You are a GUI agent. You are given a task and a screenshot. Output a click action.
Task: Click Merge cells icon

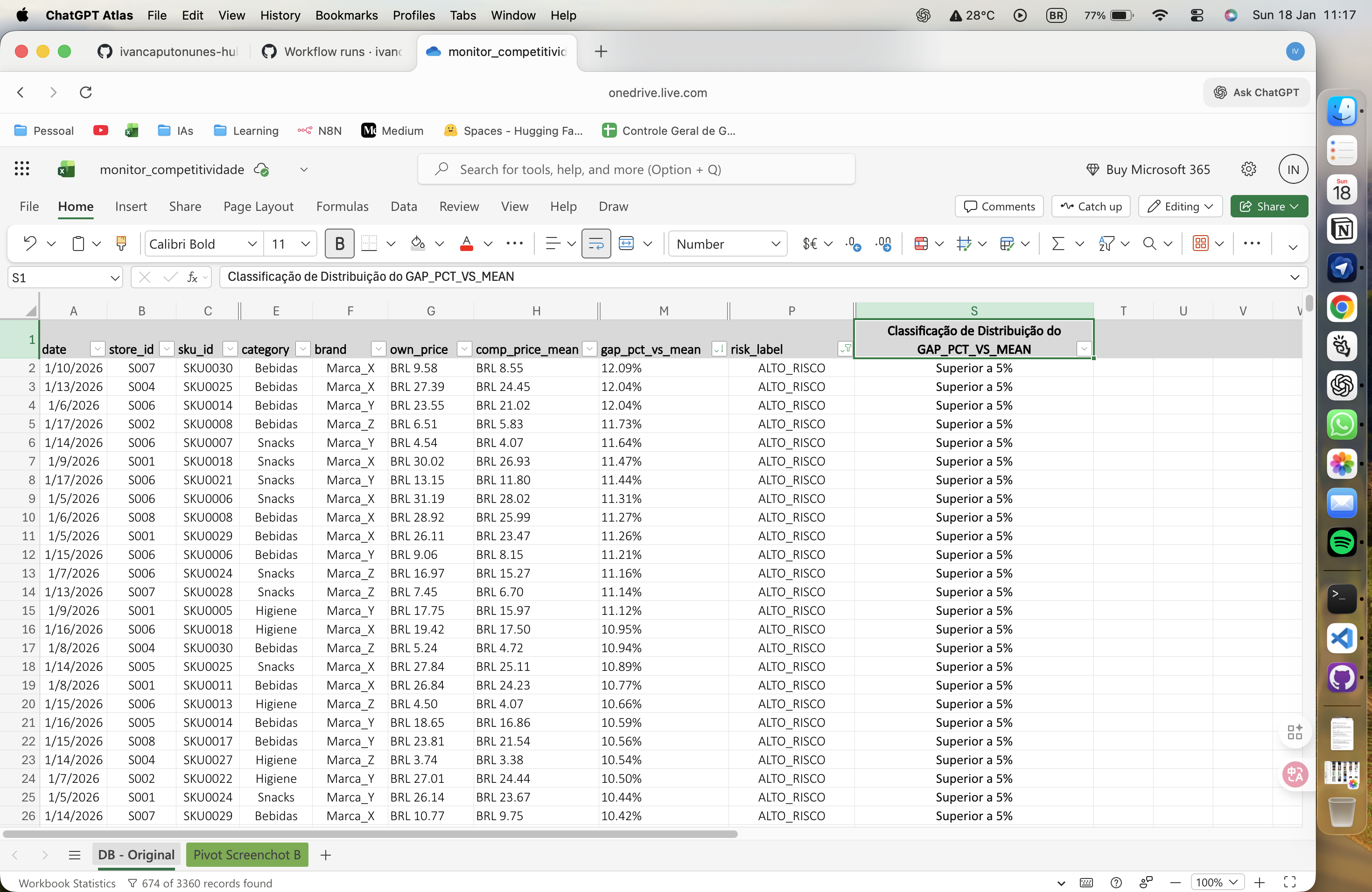tap(626, 244)
